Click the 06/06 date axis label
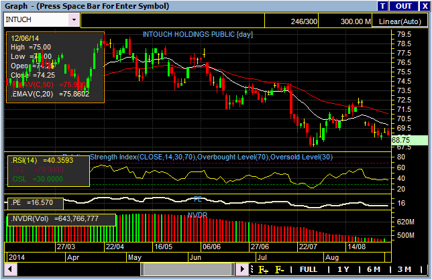432x280 pixels. (211, 247)
